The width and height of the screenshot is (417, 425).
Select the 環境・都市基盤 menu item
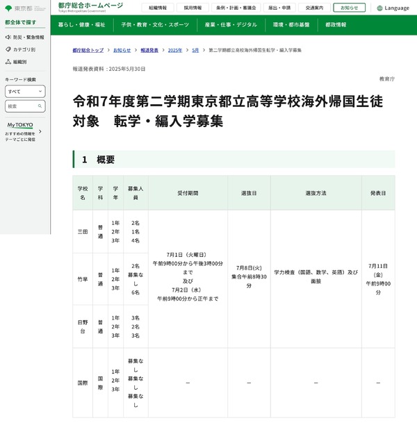[291, 24]
